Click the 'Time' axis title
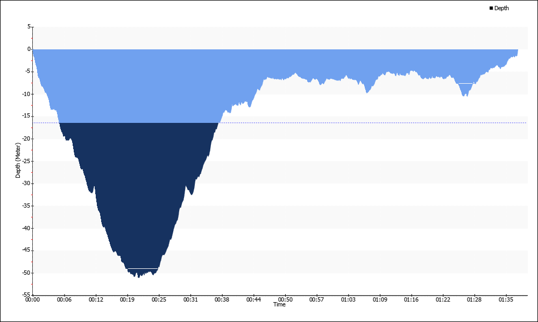538x322 pixels. click(x=279, y=304)
